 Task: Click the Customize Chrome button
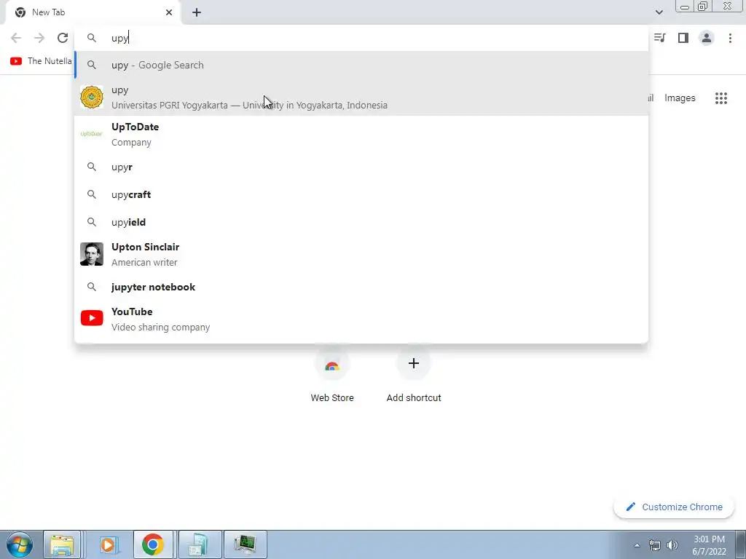pos(674,507)
